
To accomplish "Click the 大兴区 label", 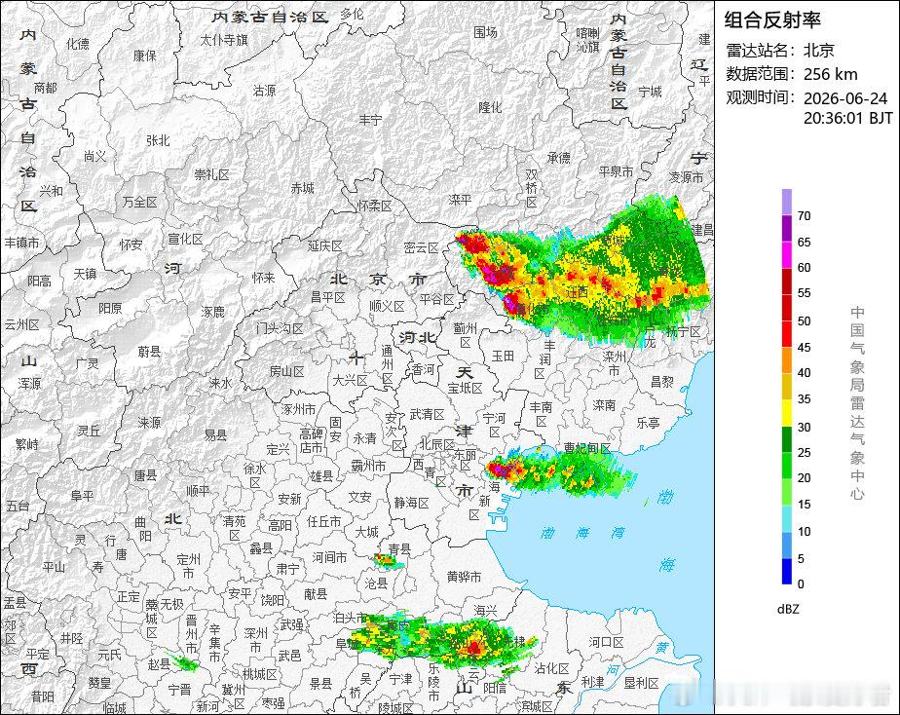I will click(350, 380).
